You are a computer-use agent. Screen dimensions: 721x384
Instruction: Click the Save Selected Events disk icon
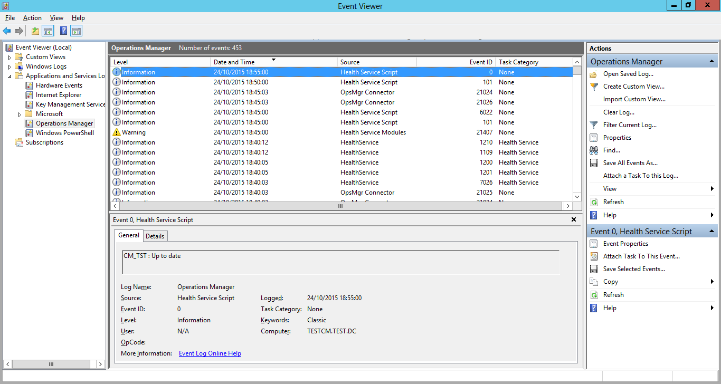(594, 269)
